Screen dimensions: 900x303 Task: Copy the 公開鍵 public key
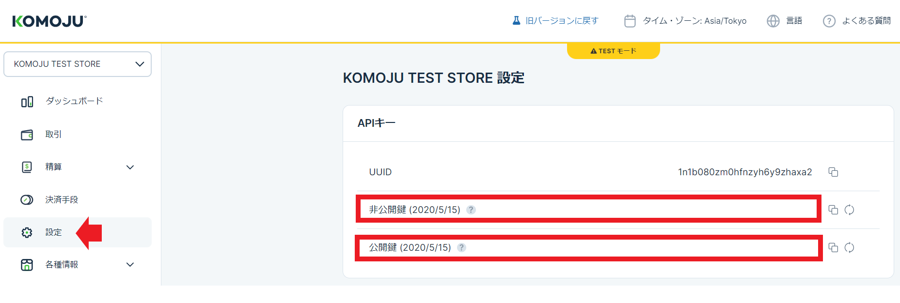(833, 248)
